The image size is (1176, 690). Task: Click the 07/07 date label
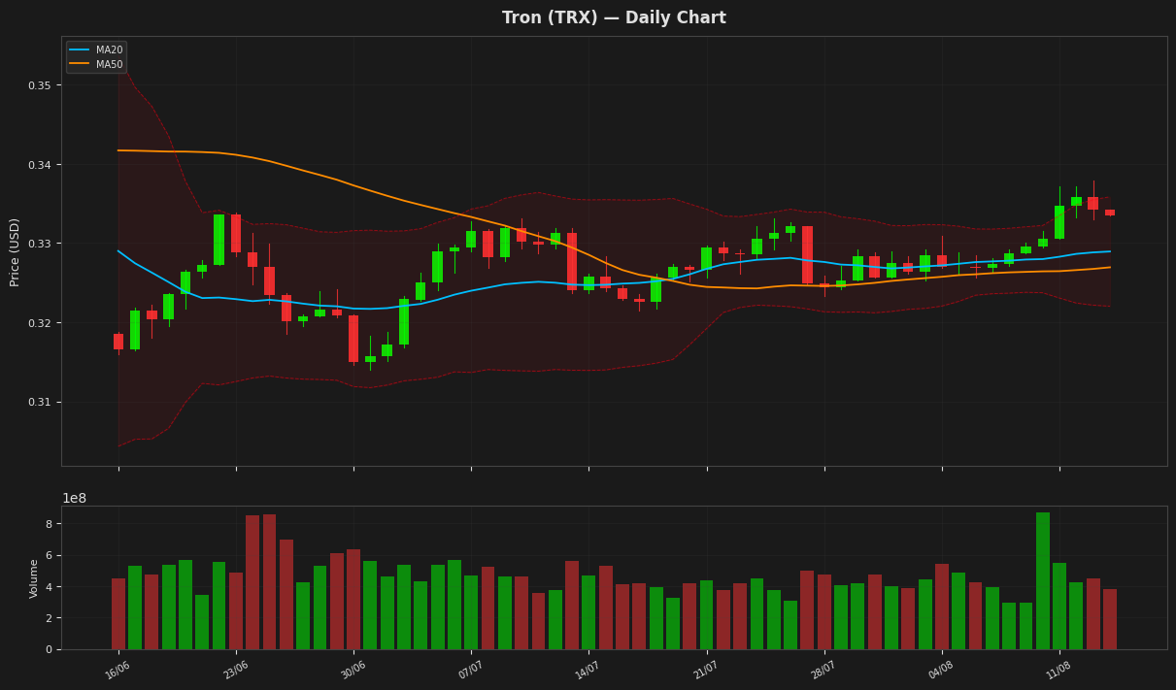472,670
